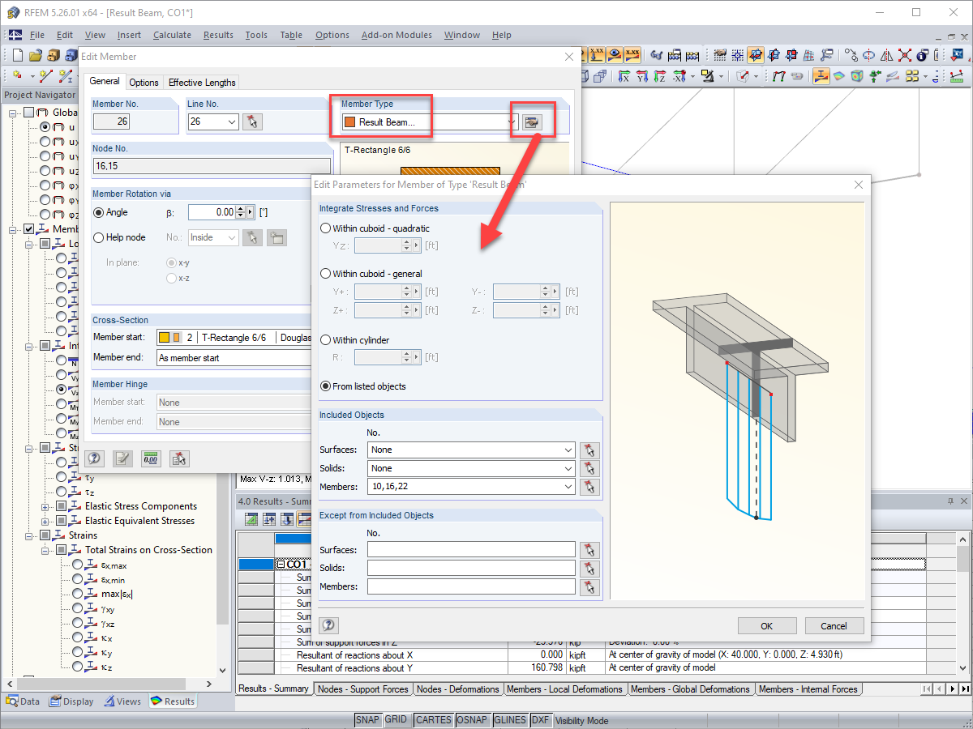Confirm parameters with the OK button

point(767,626)
